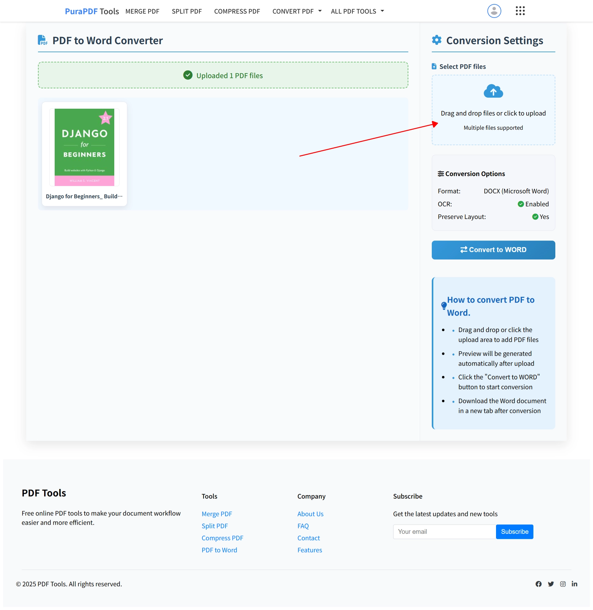Click the cloud upload icon
The width and height of the screenshot is (593, 610).
493,91
